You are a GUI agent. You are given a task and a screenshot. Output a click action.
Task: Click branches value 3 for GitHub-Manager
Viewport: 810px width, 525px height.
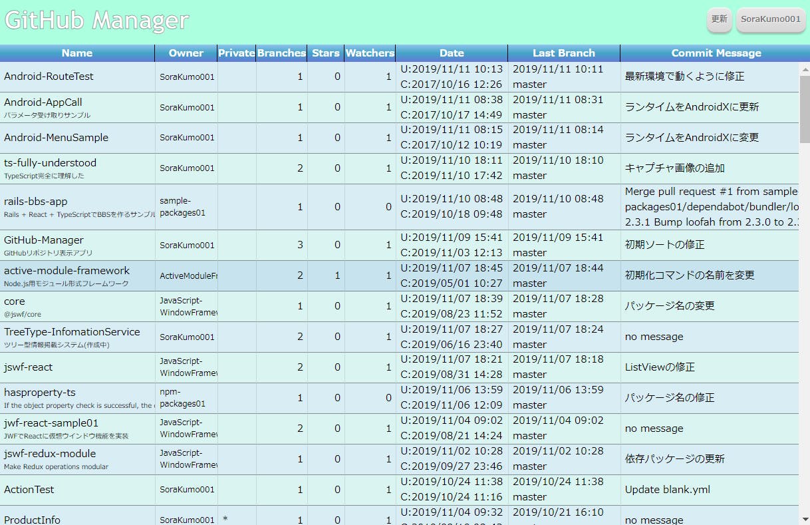[300, 245]
